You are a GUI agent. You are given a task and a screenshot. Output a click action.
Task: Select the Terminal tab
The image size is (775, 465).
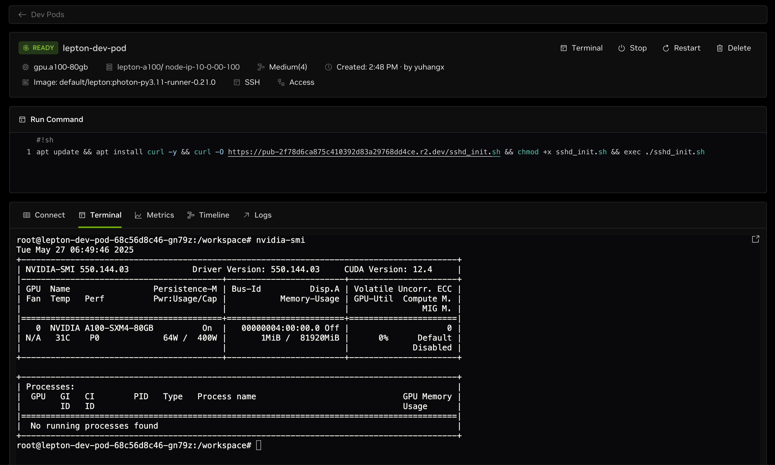[100, 215]
